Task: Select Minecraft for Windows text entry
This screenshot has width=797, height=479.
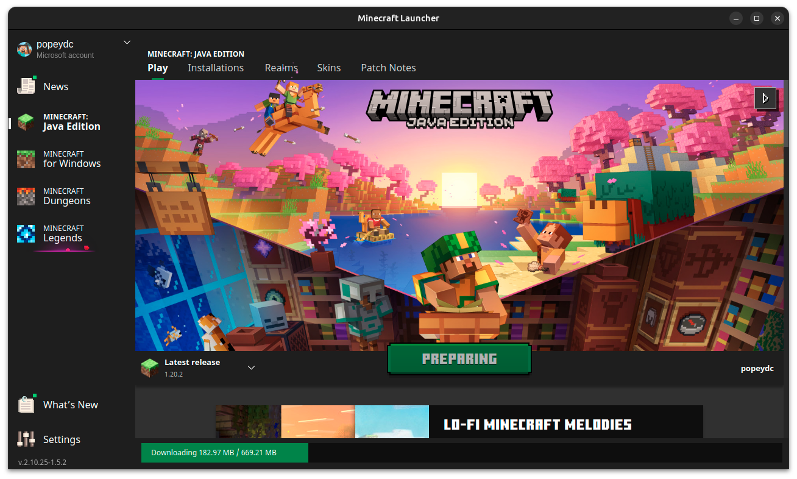Action: point(72,159)
